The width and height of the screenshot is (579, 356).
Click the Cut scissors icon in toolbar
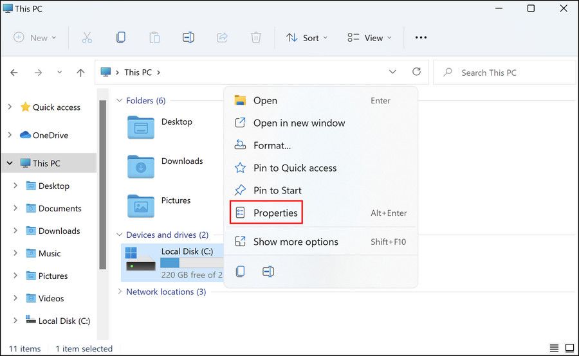pos(87,37)
